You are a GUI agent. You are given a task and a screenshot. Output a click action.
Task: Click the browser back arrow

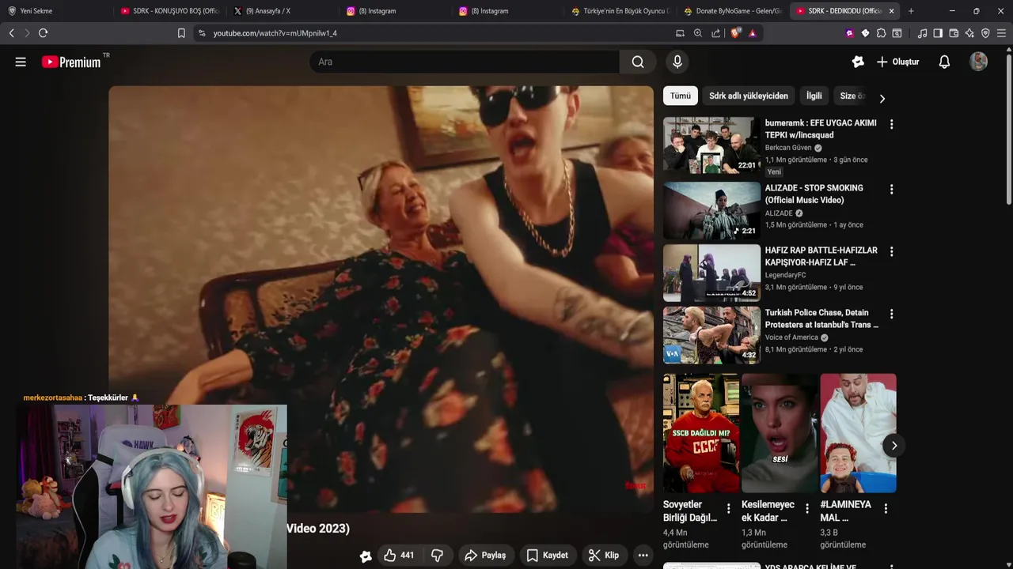coord(11,33)
